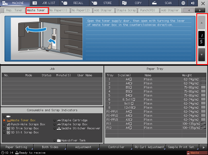Click the clock time icon in status bar
This screenshot has height=155, width=208.
pyautogui.click(x=3, y=153)
